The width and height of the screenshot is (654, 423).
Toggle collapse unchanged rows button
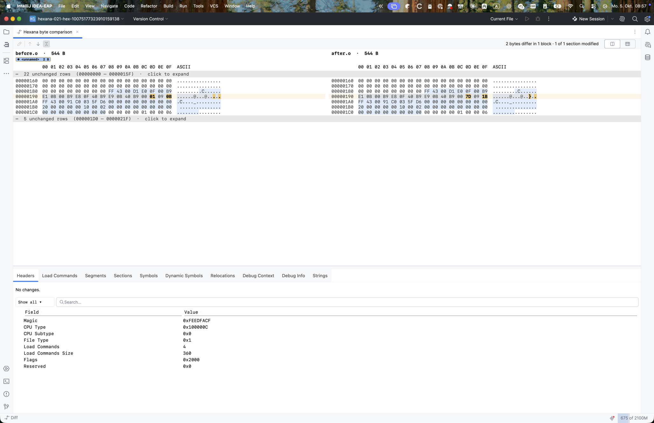coord(46,44)
